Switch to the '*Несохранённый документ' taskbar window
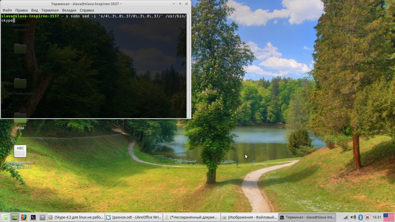This screenshot has width=395, height=222. tap(191, 217)
